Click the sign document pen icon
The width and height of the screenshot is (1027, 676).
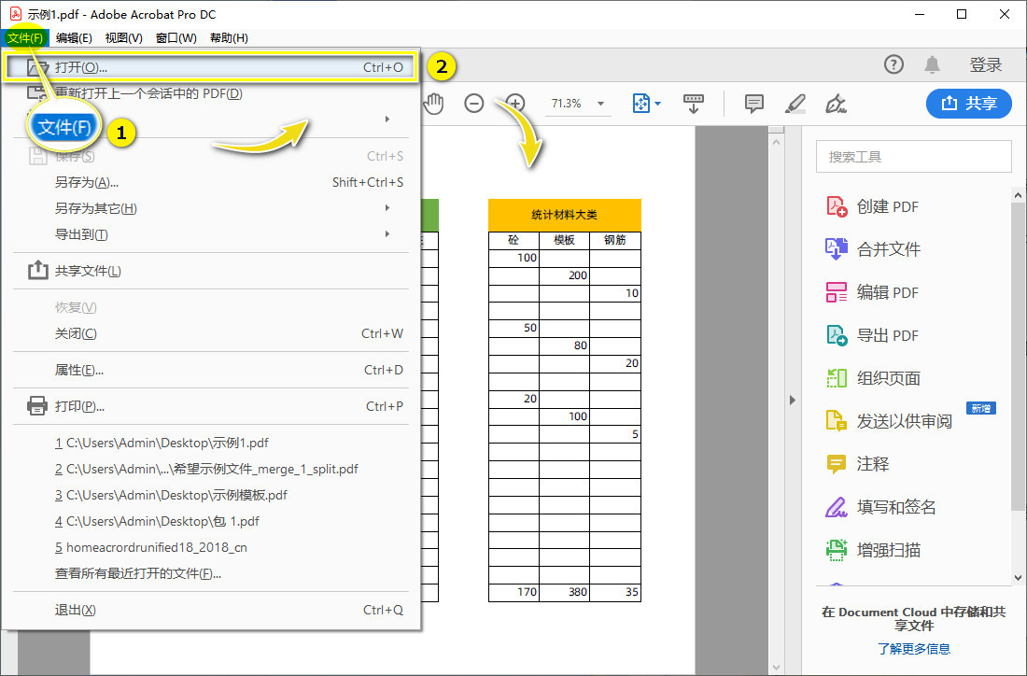[836, 104]
